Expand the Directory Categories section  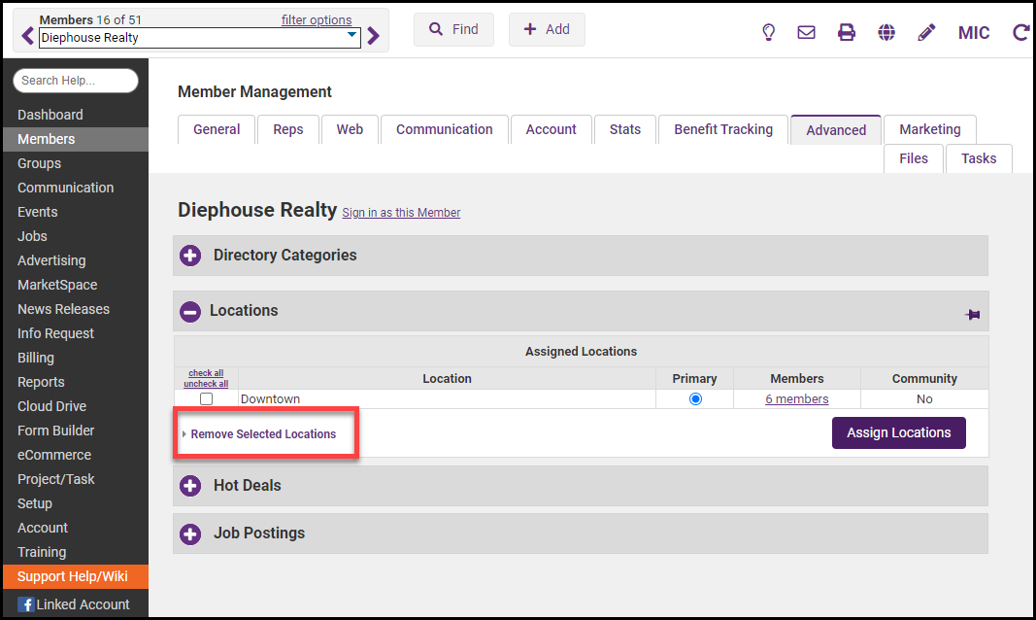coord(190,256)
